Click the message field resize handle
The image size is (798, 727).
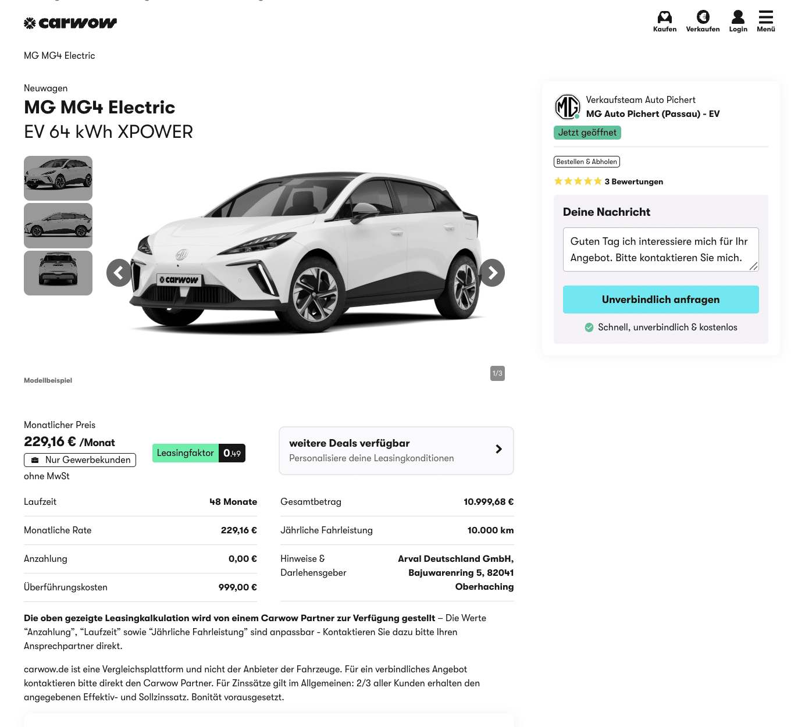(x=753, y=266)
